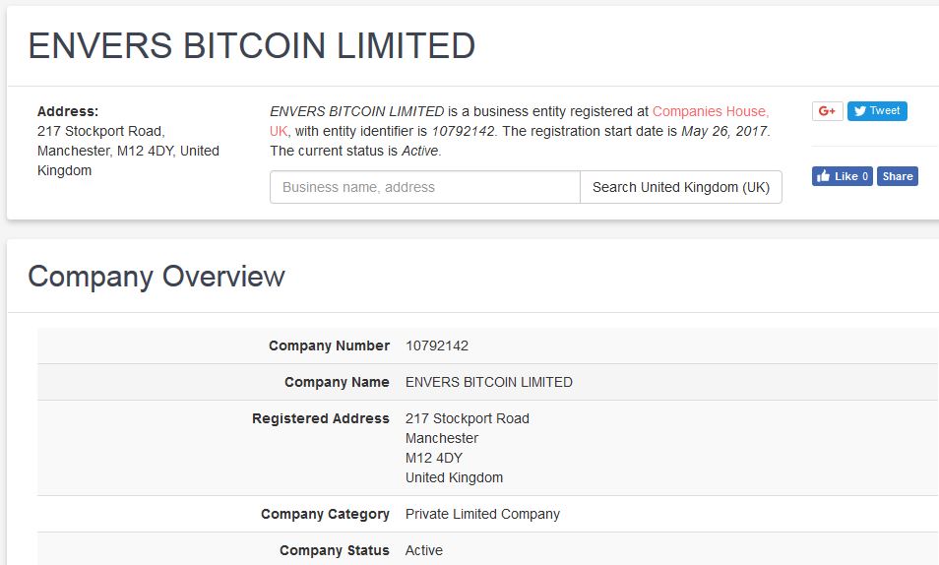Click the bold Address label near the top

pos(68,111)
